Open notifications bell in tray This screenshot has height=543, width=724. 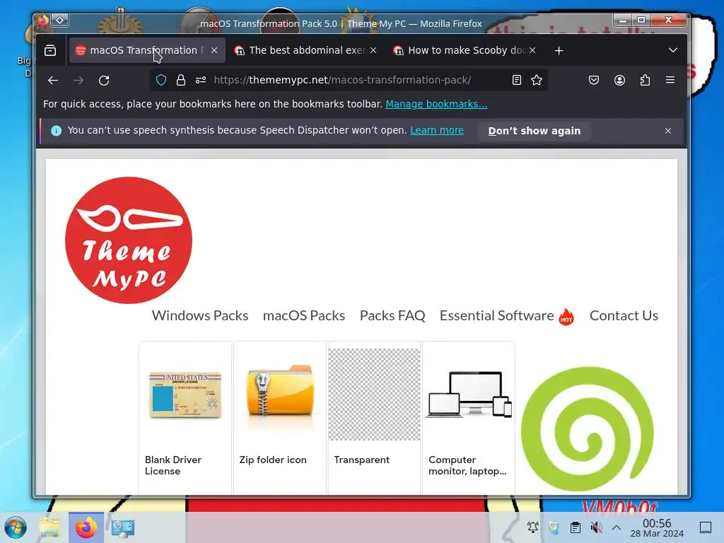pyautogui.click(x=533, y=527)
